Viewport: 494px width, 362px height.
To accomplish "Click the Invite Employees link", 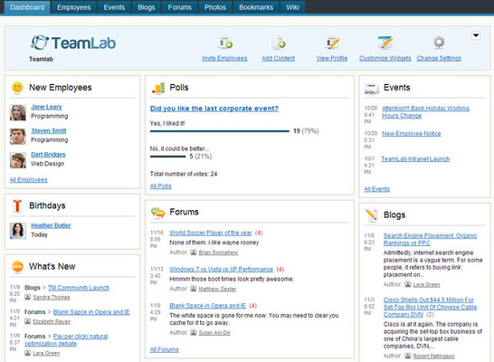I will [224, 58].
